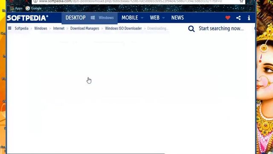Click the browser address bar URL

[131, 1]
